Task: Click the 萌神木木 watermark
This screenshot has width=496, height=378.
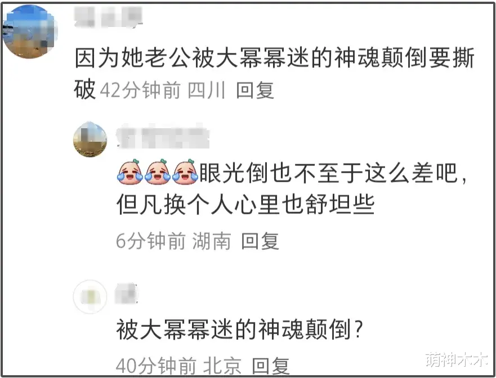Action: [457, 359]
